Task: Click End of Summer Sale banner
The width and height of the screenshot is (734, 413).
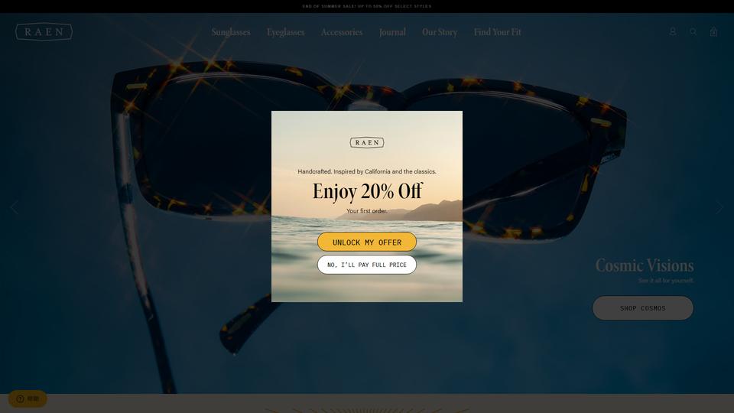Action: 367,7
